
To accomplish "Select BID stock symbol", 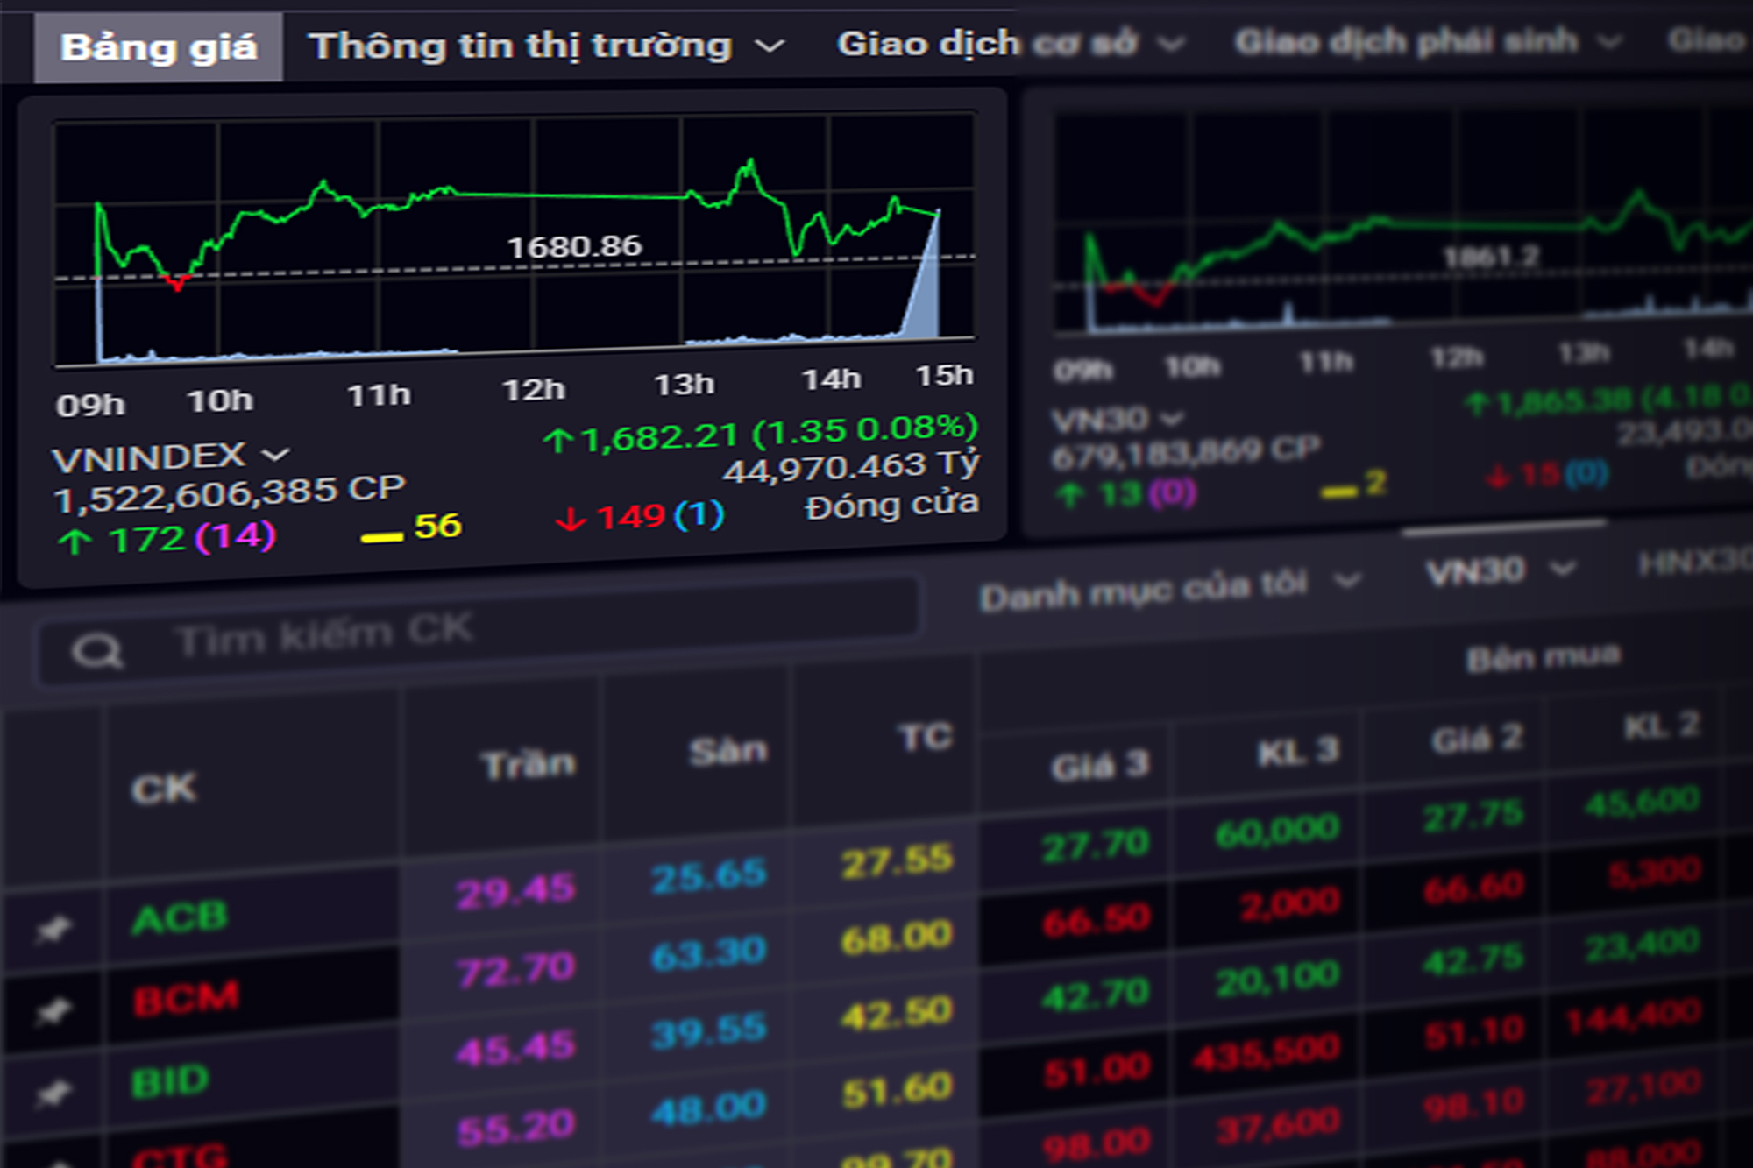I will point(170,1081).
